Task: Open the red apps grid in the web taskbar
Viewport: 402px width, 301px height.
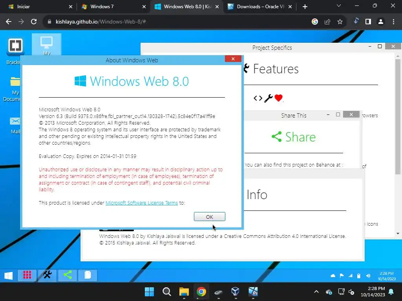Action: pos(27,275)
